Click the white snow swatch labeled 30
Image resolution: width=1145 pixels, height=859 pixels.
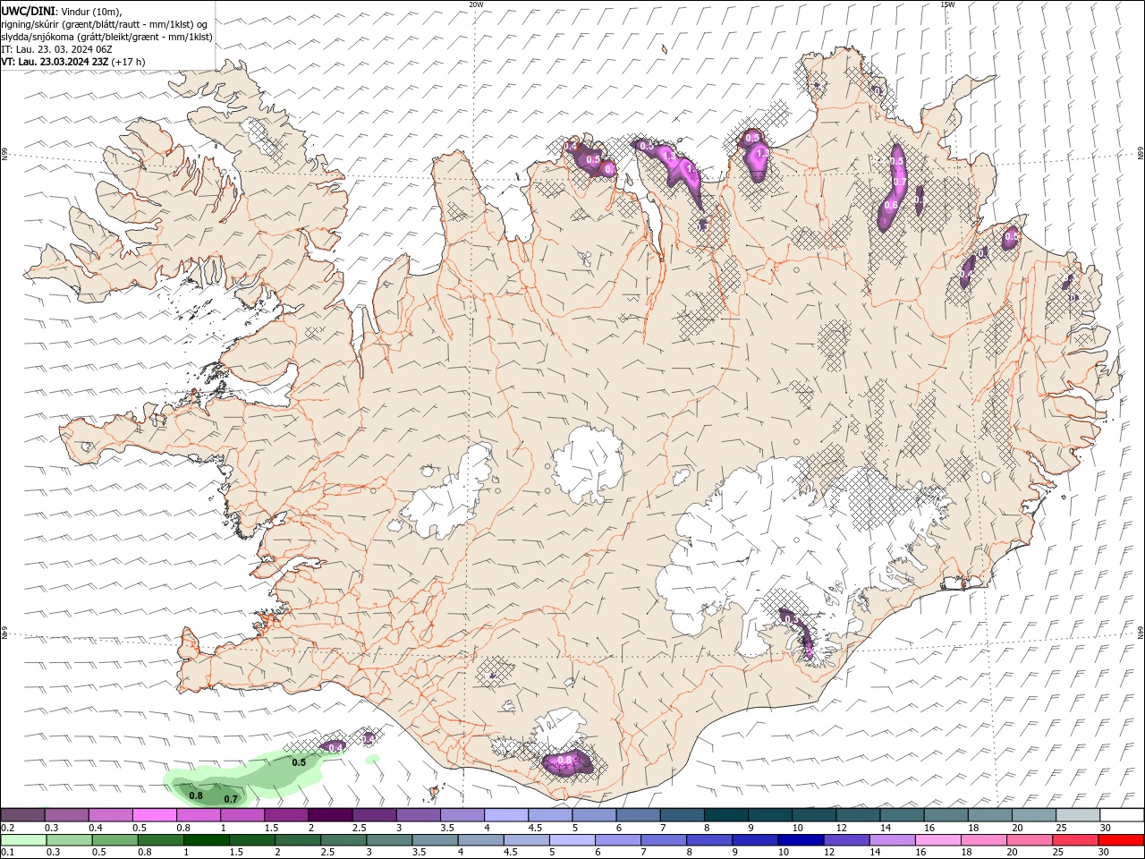1123,814
